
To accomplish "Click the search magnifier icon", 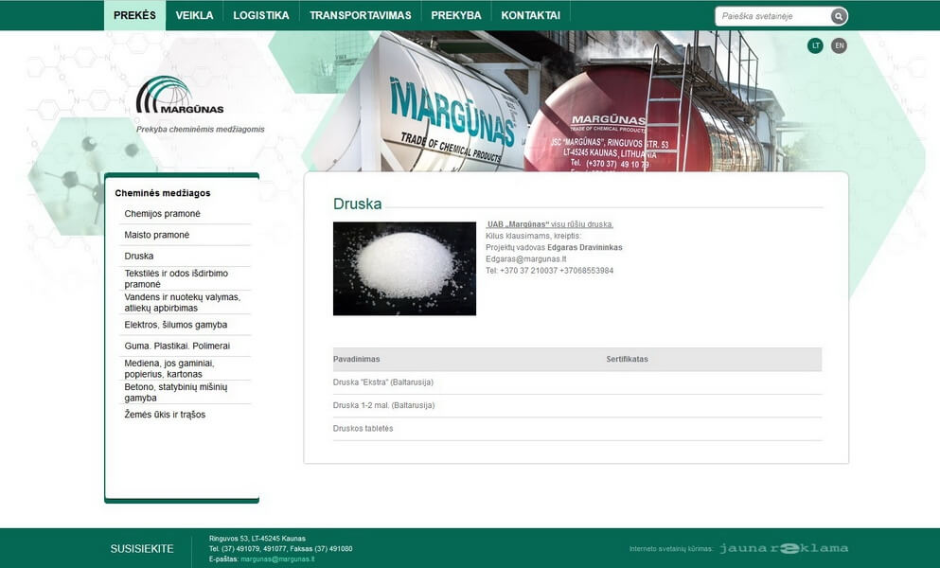I will [839, 16].
